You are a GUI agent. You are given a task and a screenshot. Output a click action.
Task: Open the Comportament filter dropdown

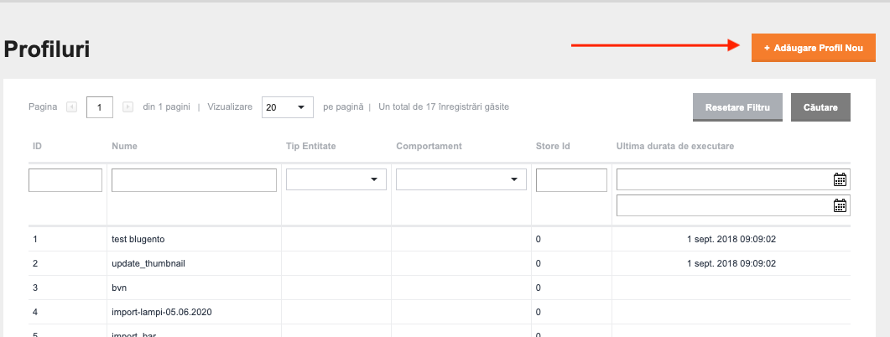click(x=461, y=179)
